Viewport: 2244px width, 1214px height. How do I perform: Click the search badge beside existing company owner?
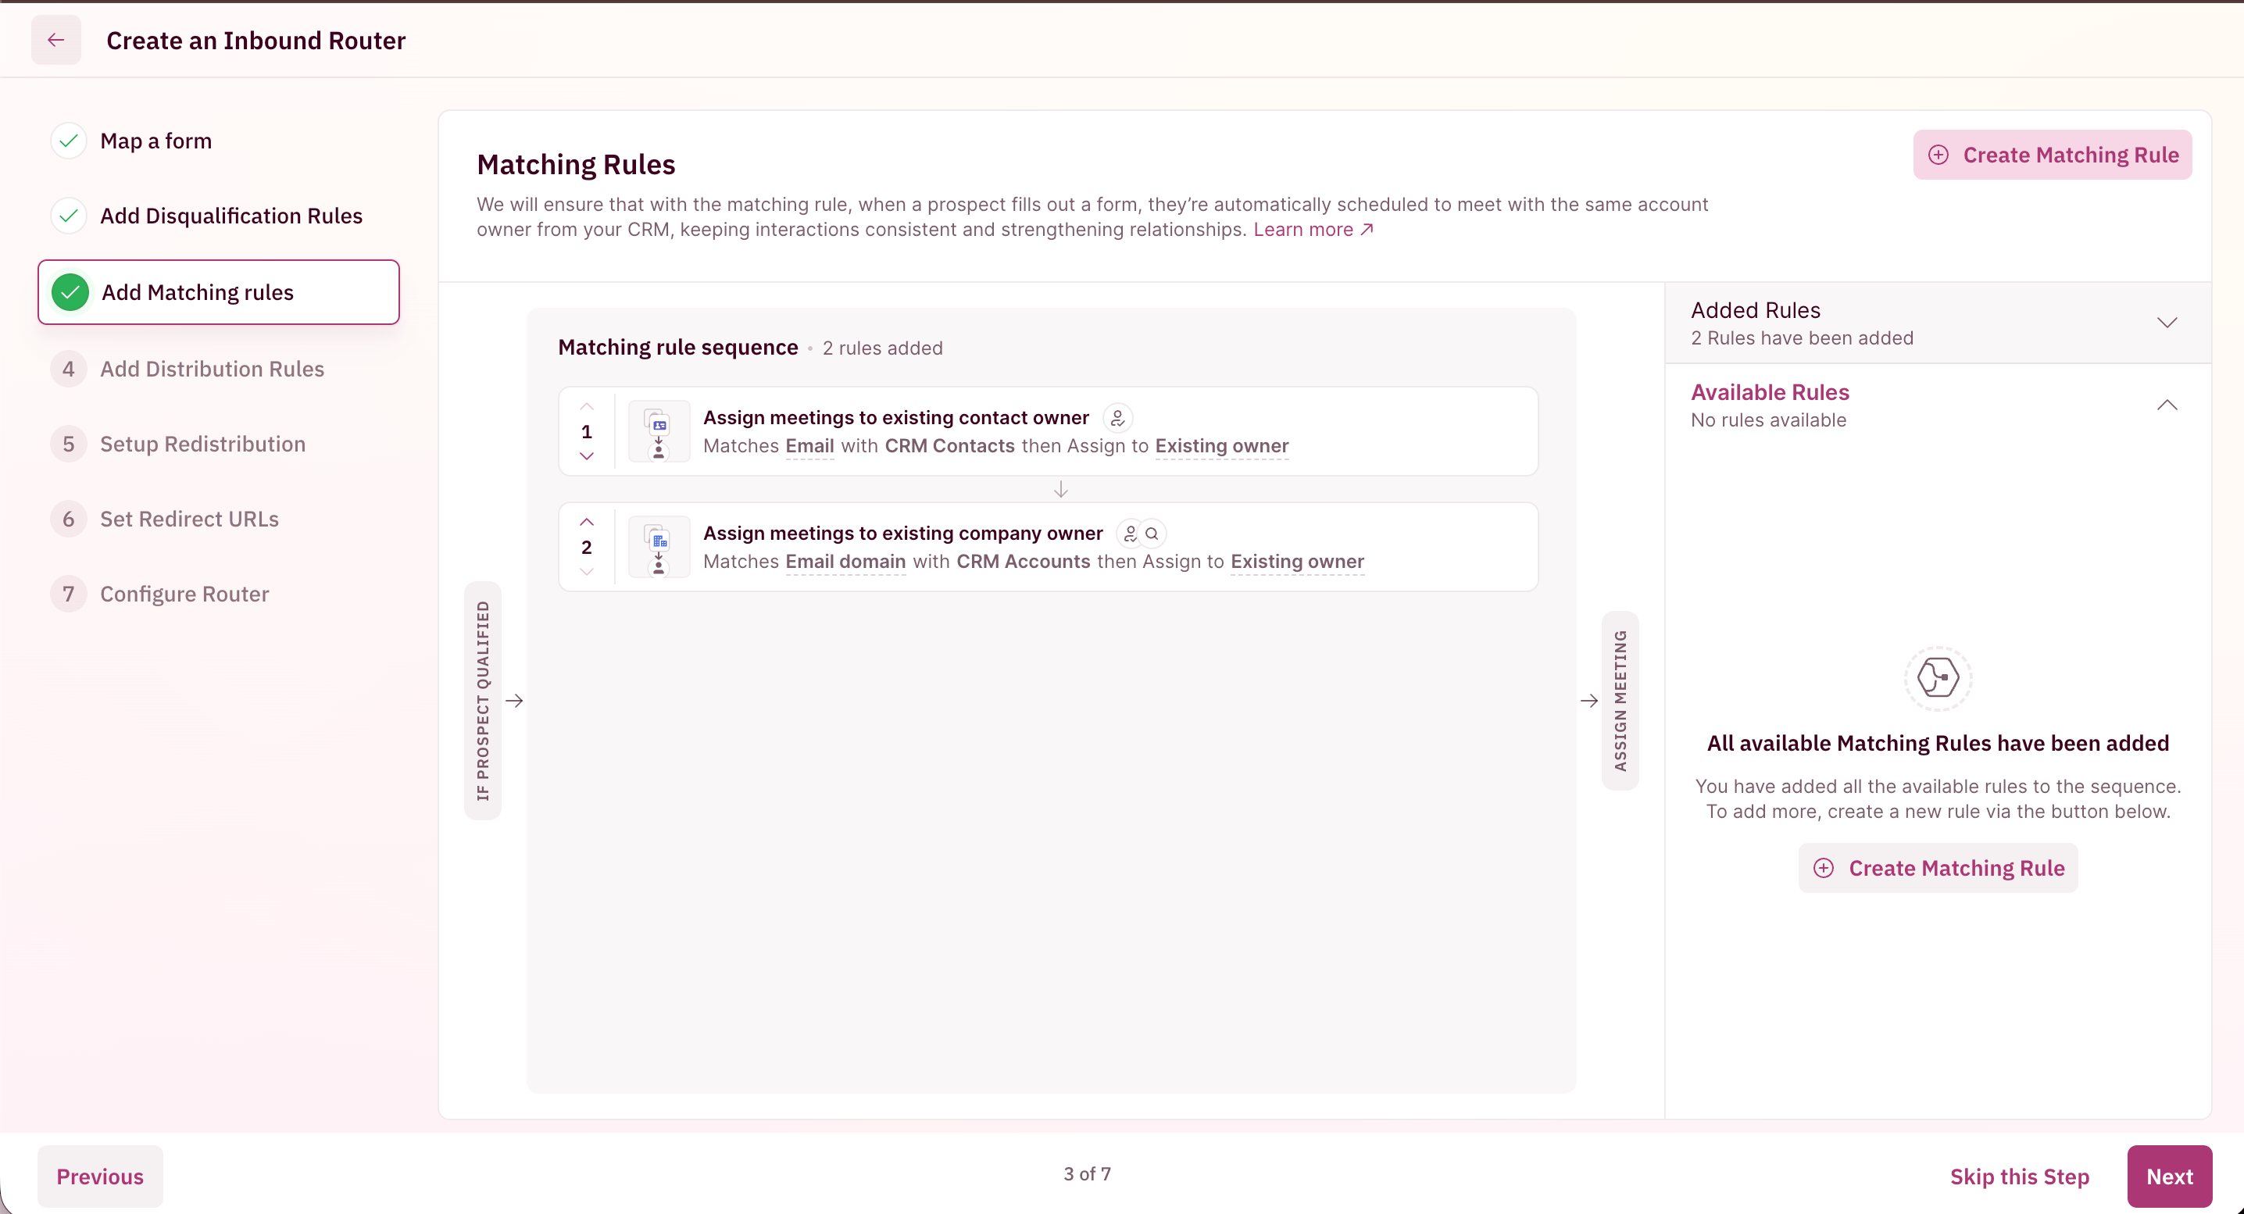point(1152,533)
